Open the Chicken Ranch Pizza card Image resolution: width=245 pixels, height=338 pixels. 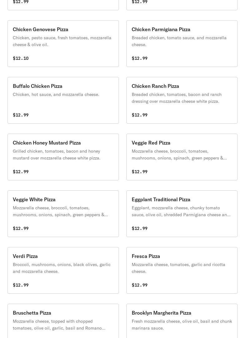pos(182,100)
